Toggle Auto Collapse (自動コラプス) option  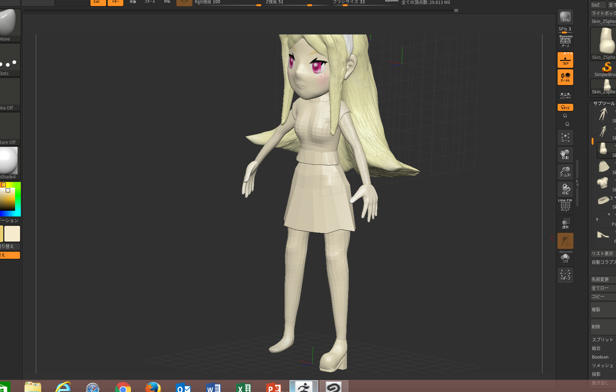click(603, 262)
